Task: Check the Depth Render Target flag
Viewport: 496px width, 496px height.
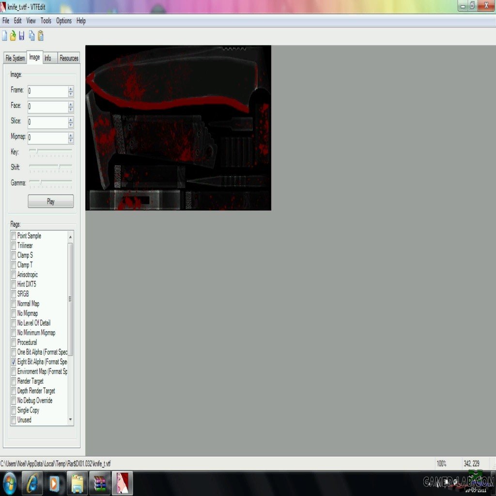Action: [14, 391]
